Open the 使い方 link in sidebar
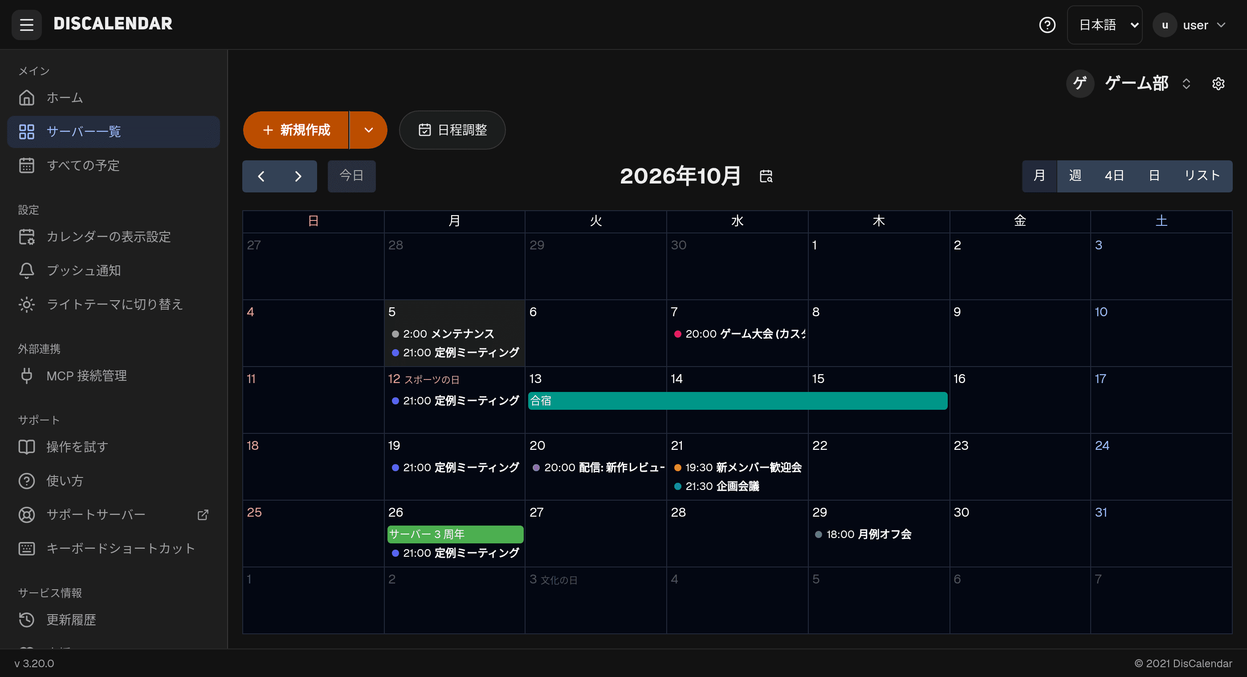Screen dimensions: 1247x677 113,481
